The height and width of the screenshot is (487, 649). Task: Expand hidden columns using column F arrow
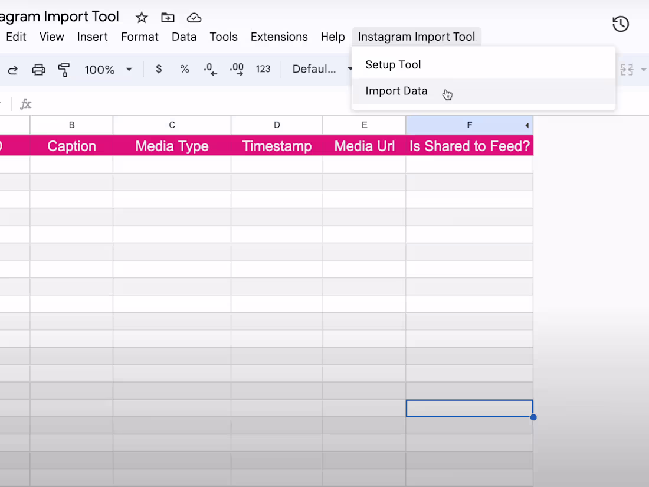coord(526,125)
